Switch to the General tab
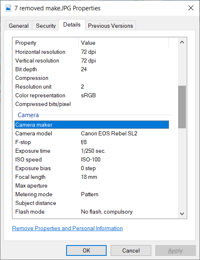 pyautogui.click(x=19, y=26)
